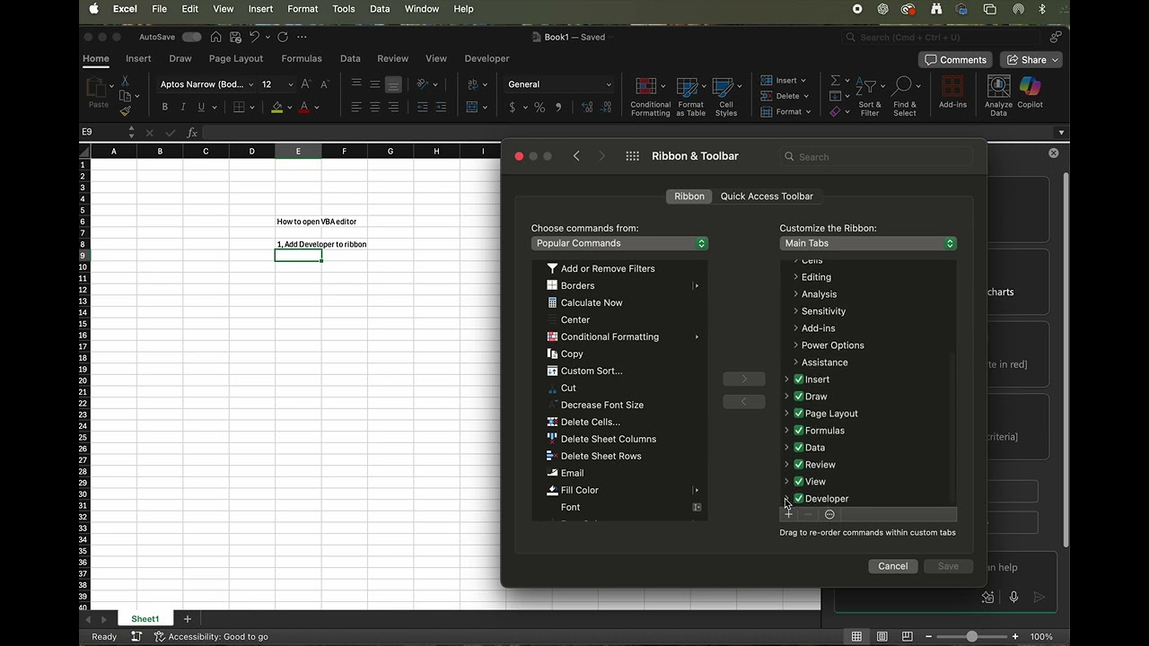Uncheck the Data tab checkbox

coord(799,448)
